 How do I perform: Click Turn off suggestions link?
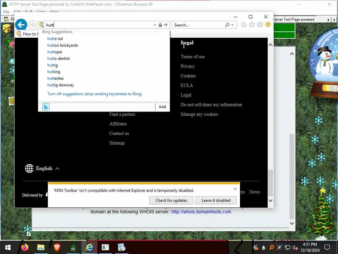tap(94, 94)
